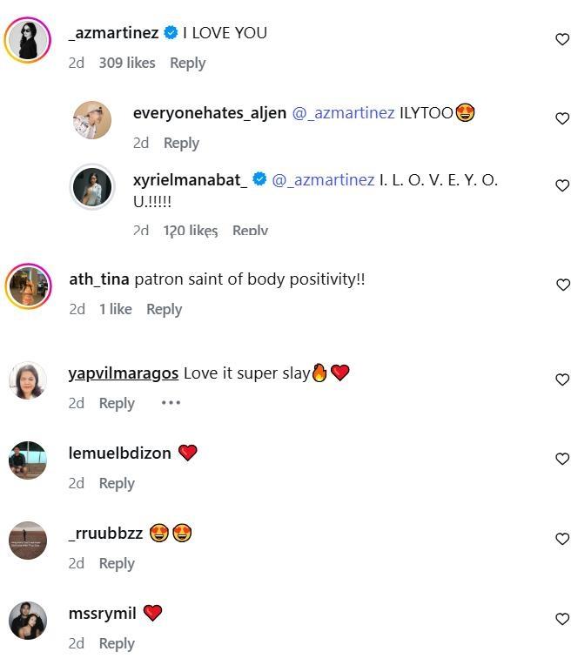
Task: Open lemuelbdizon's profile from username
Action: point(119,453)
